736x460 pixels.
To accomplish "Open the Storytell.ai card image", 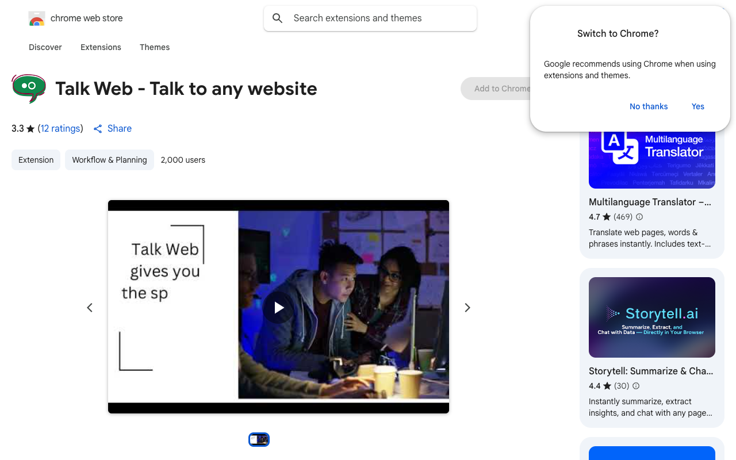I will tap(652, 317).
